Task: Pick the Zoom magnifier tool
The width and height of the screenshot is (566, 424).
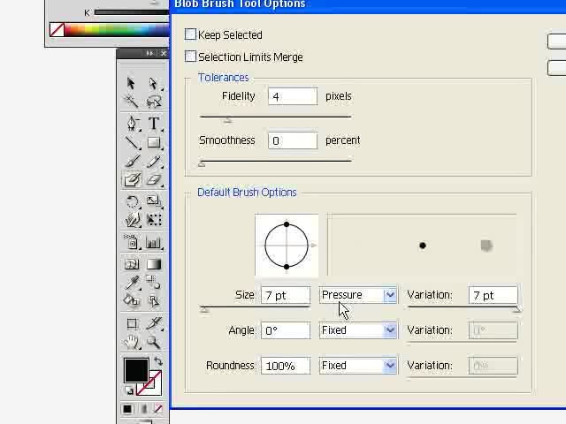Action: click(x=154, y=342)
